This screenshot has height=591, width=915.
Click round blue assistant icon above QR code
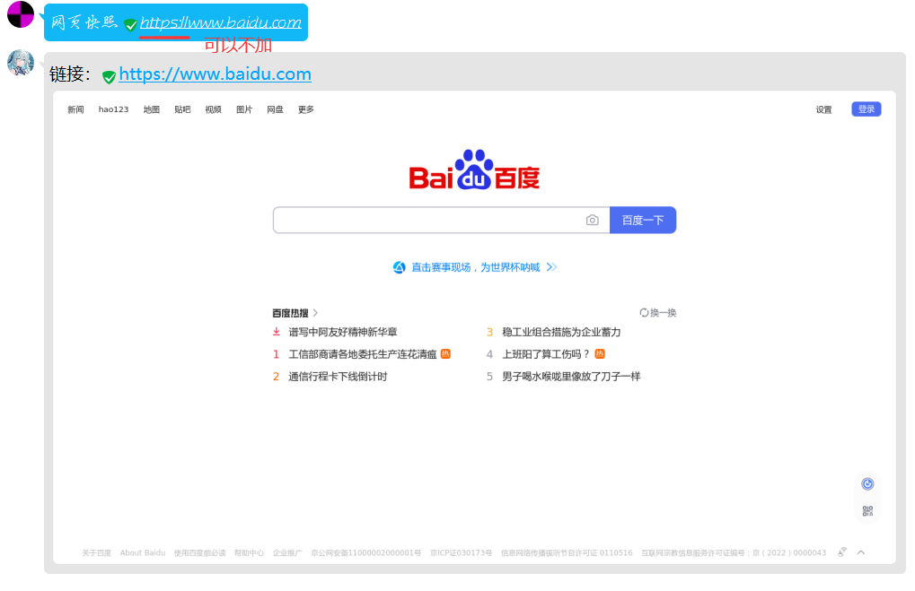(867, 483)
